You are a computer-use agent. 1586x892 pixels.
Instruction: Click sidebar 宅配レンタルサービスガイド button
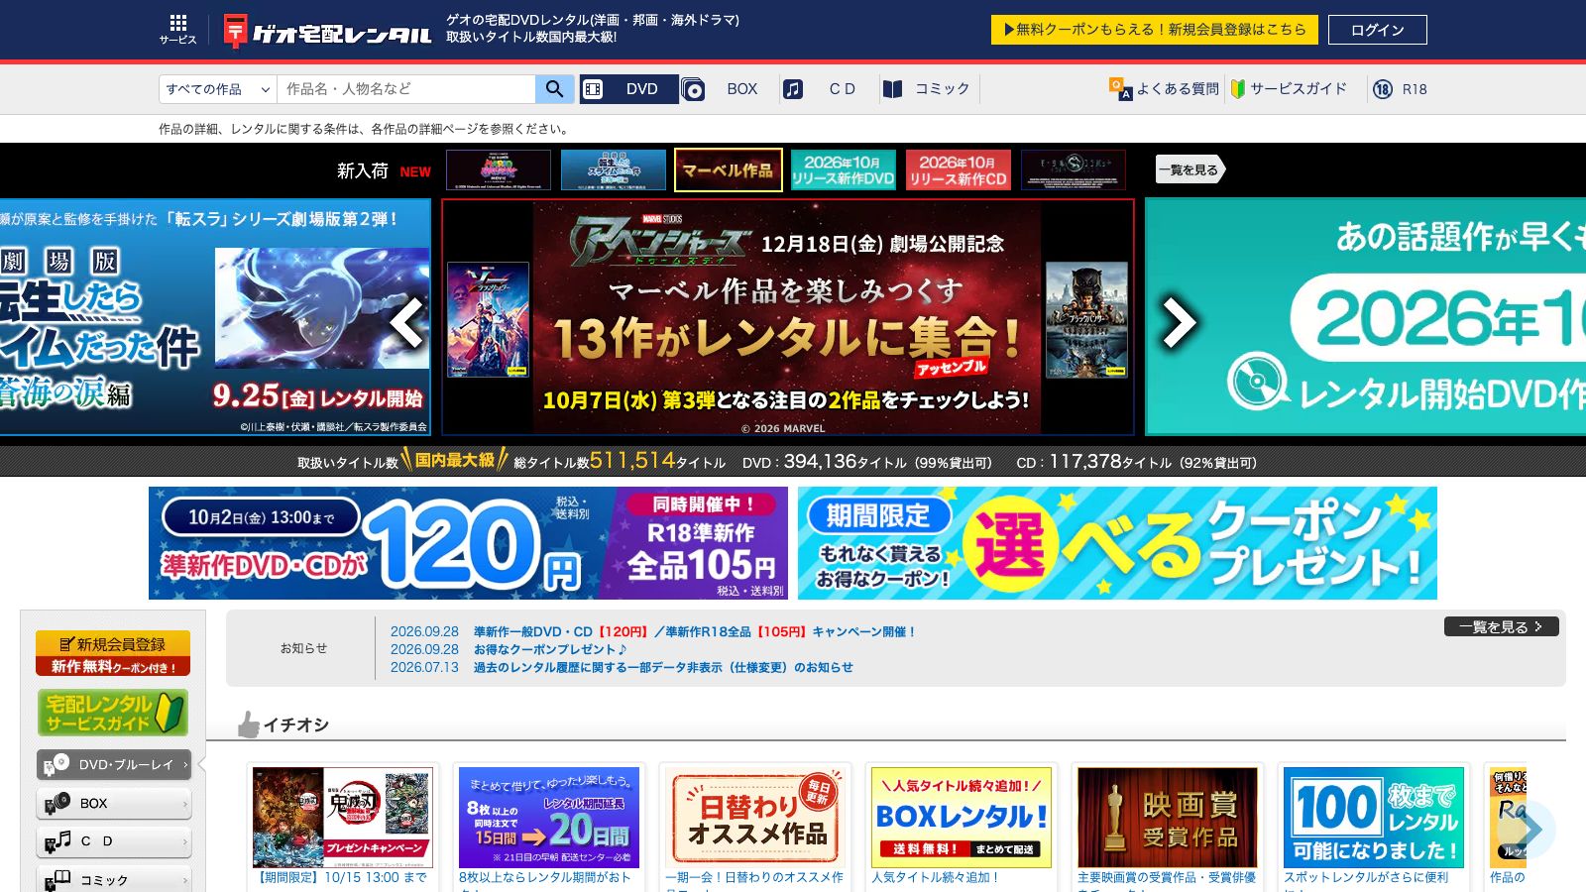click(113, 712)
